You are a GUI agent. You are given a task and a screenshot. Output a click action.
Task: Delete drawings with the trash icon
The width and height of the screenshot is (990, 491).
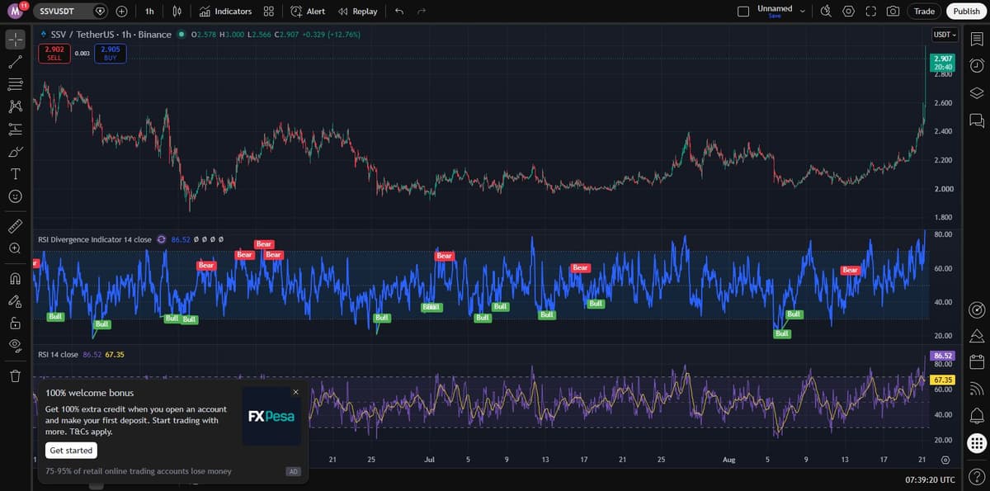pos(15,376)
